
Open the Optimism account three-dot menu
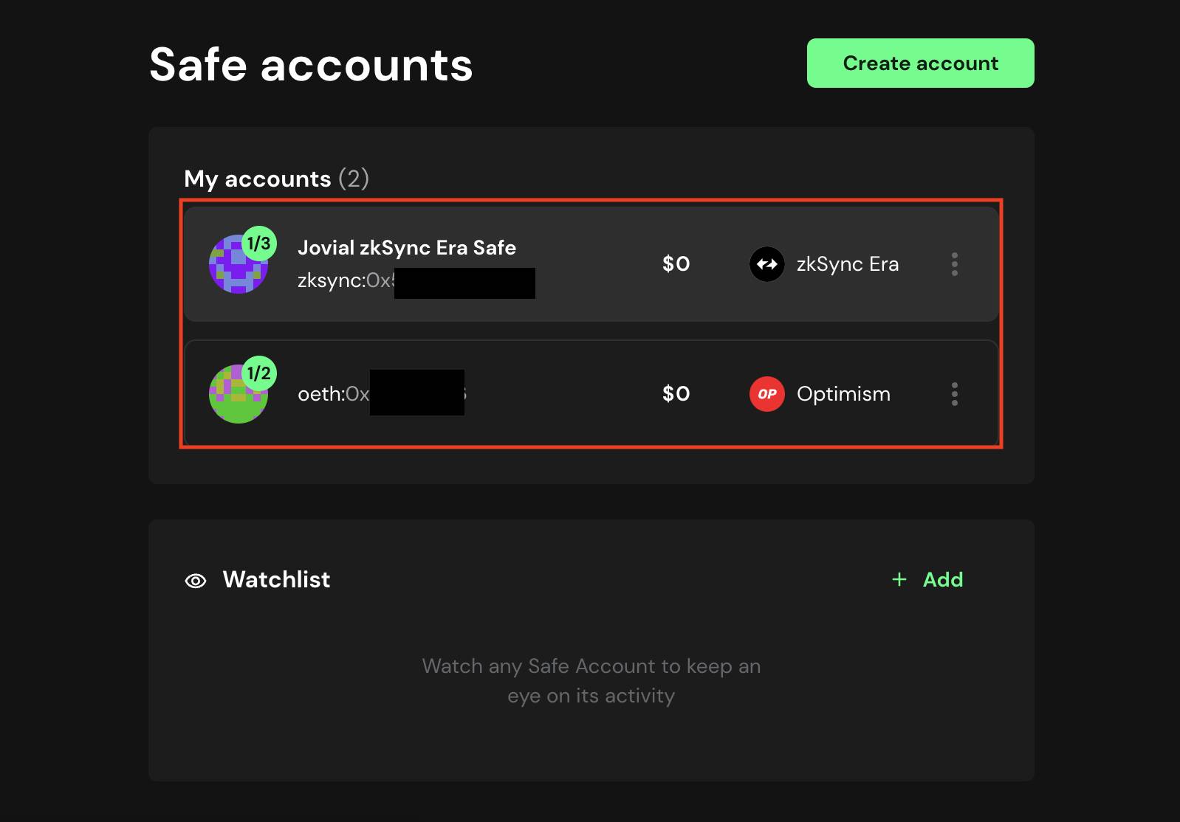[955, 394]
